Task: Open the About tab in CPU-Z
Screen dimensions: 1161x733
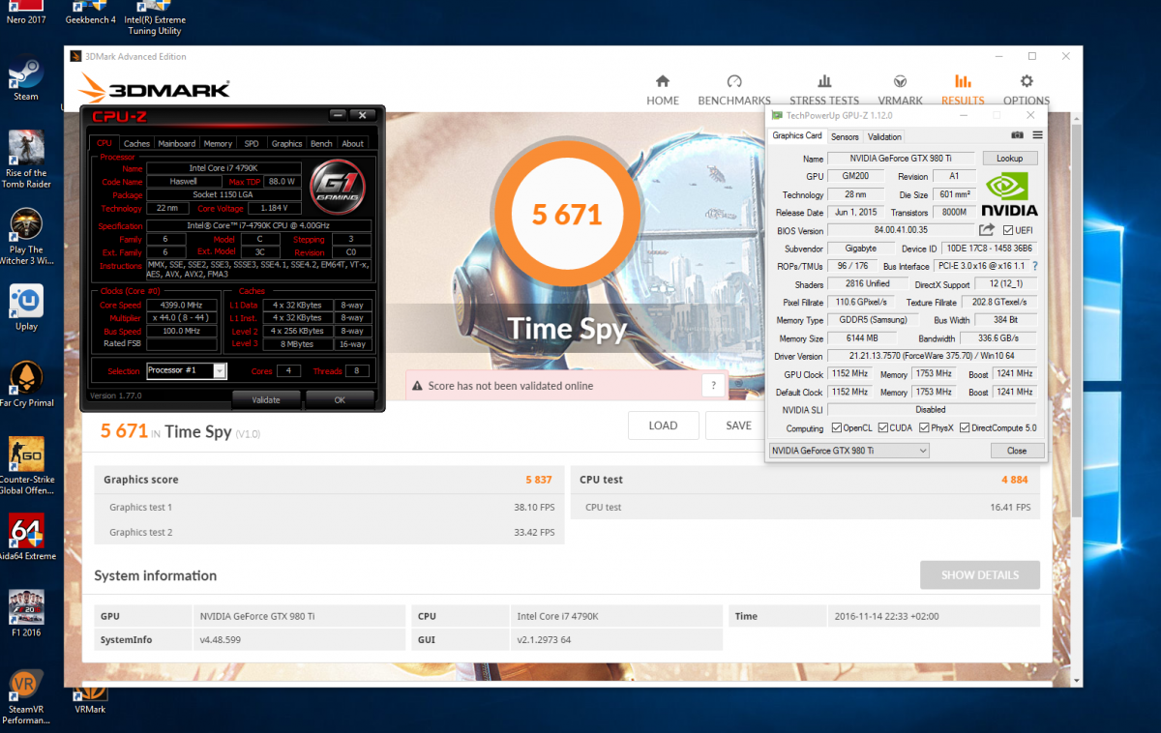Action: 353,143
